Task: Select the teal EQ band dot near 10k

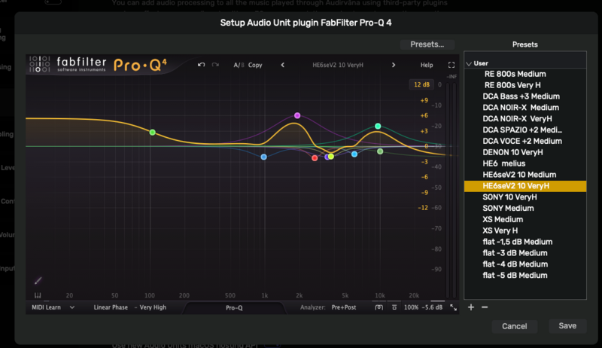Action: 378,126
